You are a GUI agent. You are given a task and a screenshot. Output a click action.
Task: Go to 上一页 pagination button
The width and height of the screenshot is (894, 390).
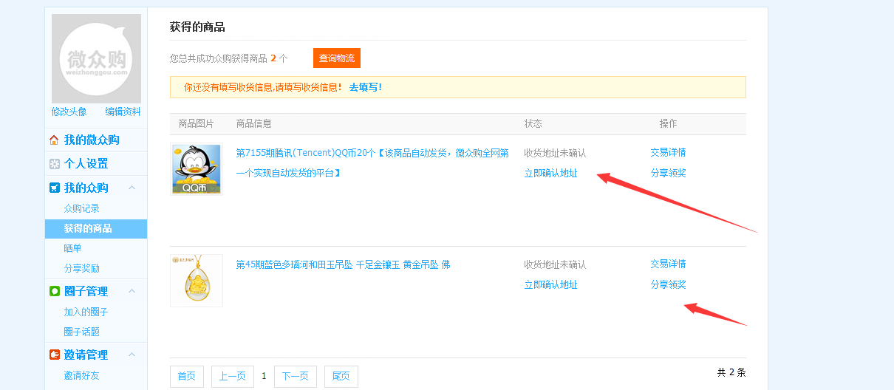(x=232, y=376)
